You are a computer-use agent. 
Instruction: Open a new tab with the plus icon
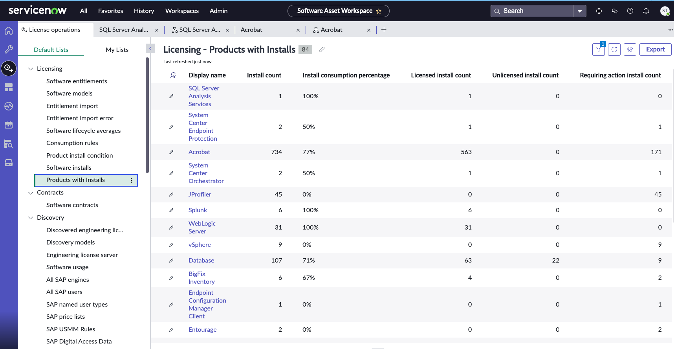(x=384, y=30)
